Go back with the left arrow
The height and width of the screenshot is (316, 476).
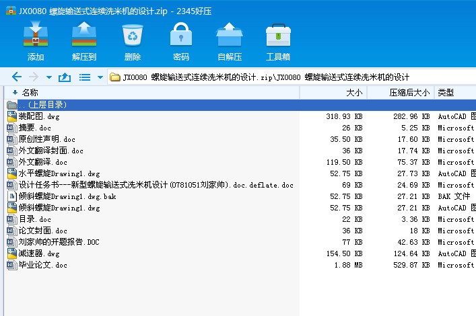[x=17, y=77]
